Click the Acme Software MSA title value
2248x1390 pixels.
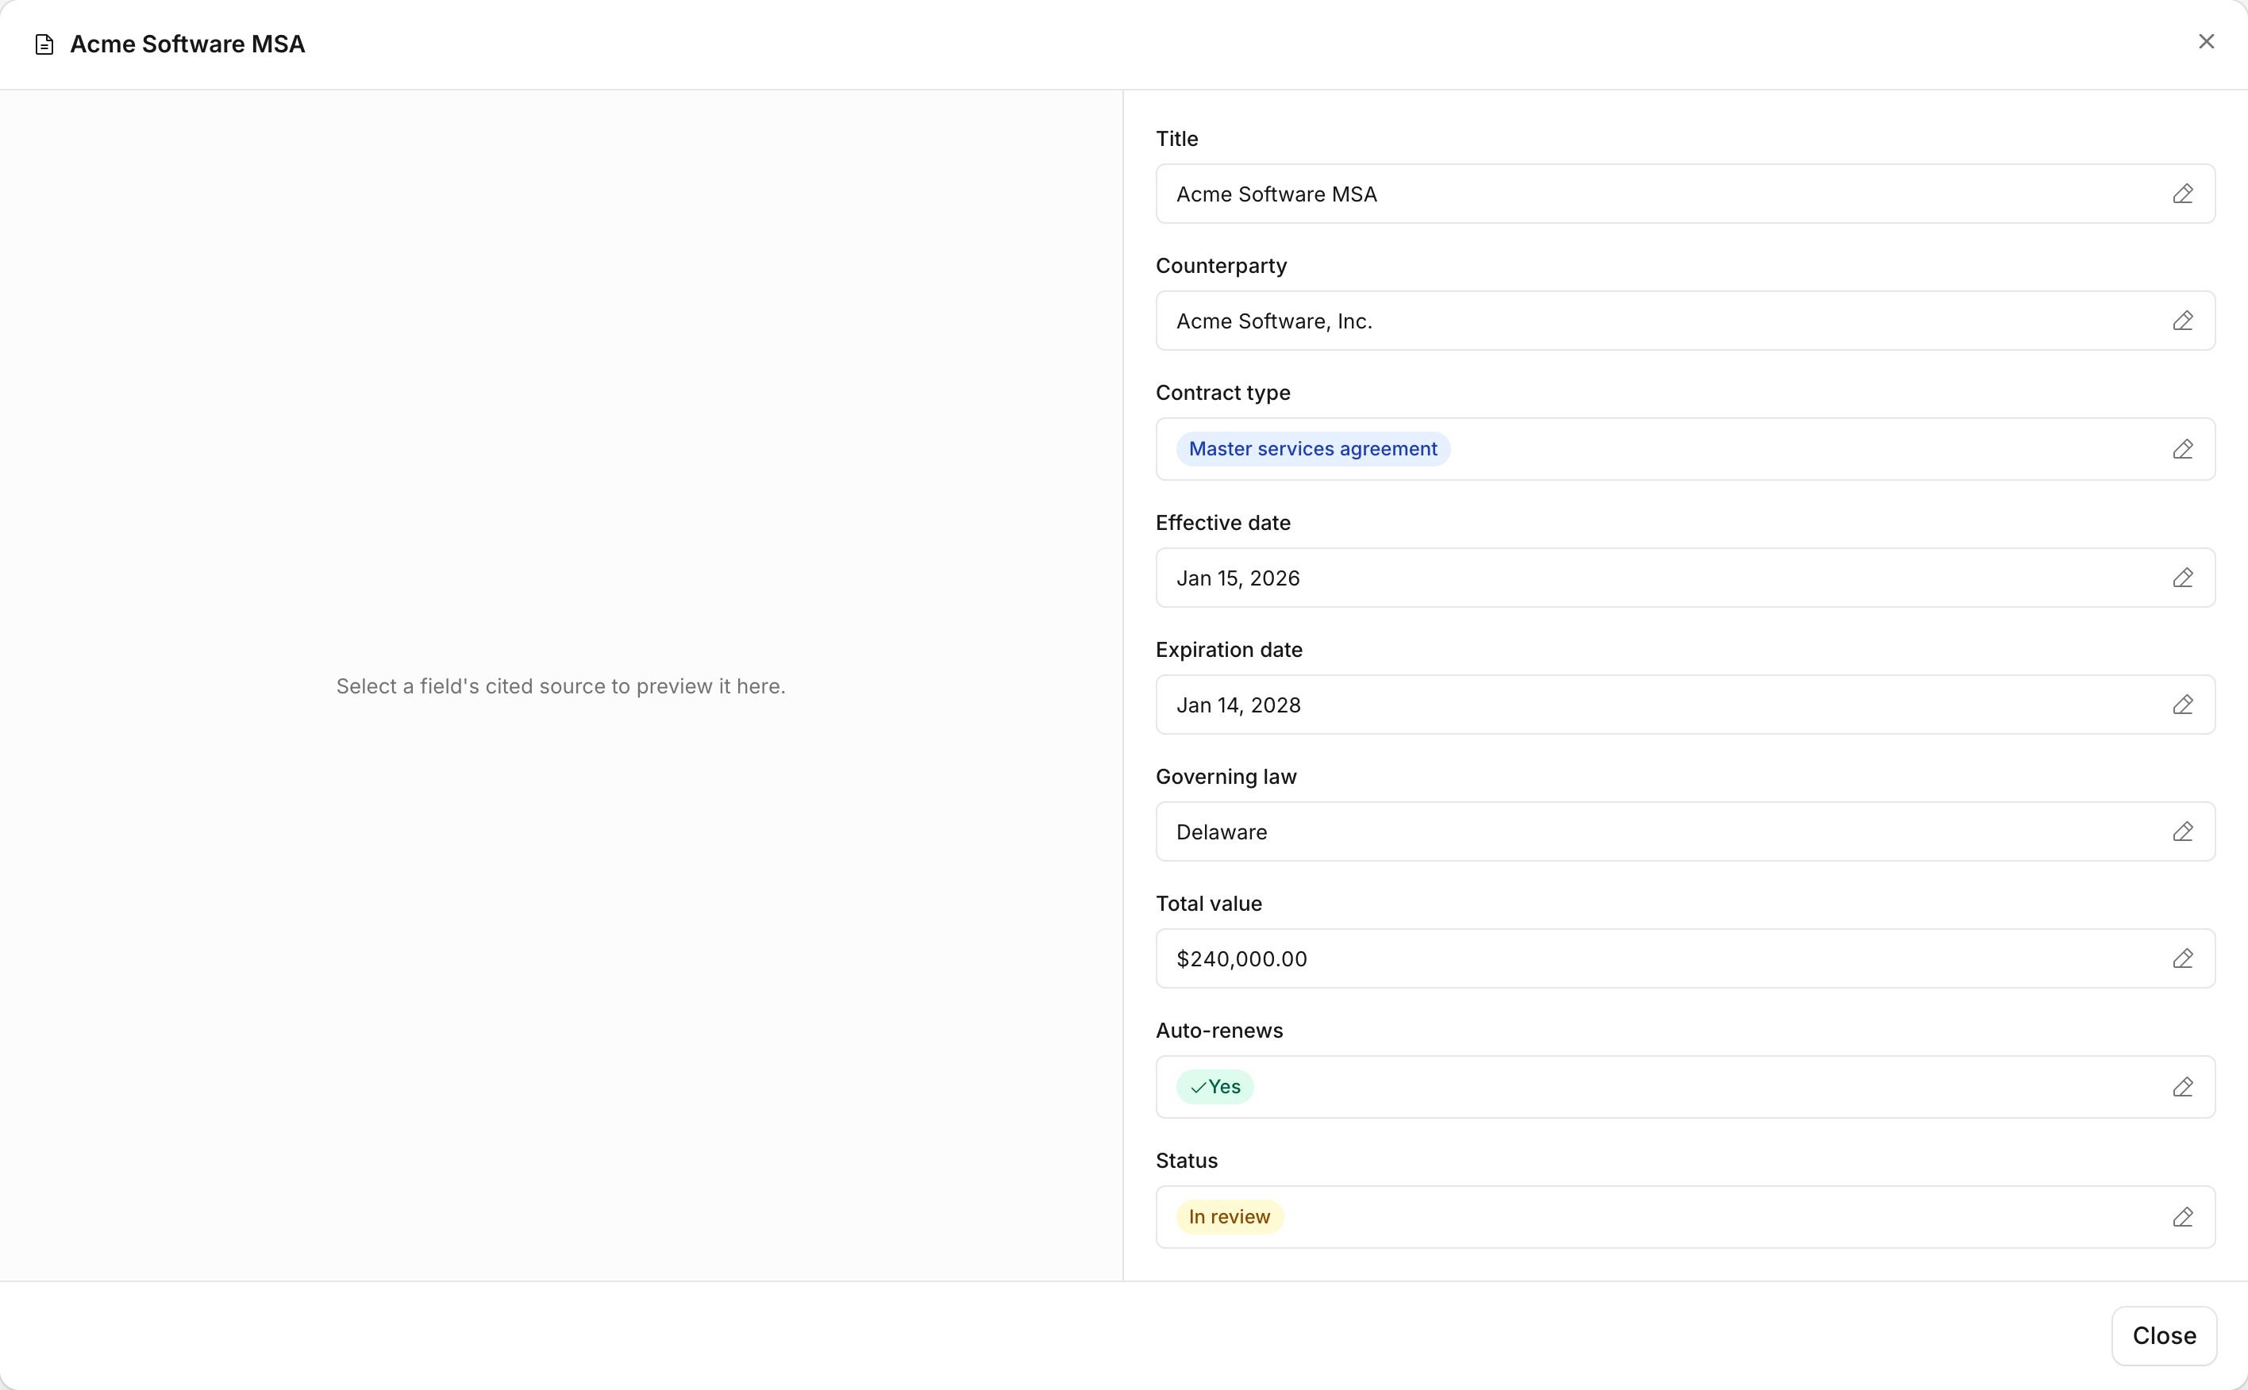coord(1276,194)
